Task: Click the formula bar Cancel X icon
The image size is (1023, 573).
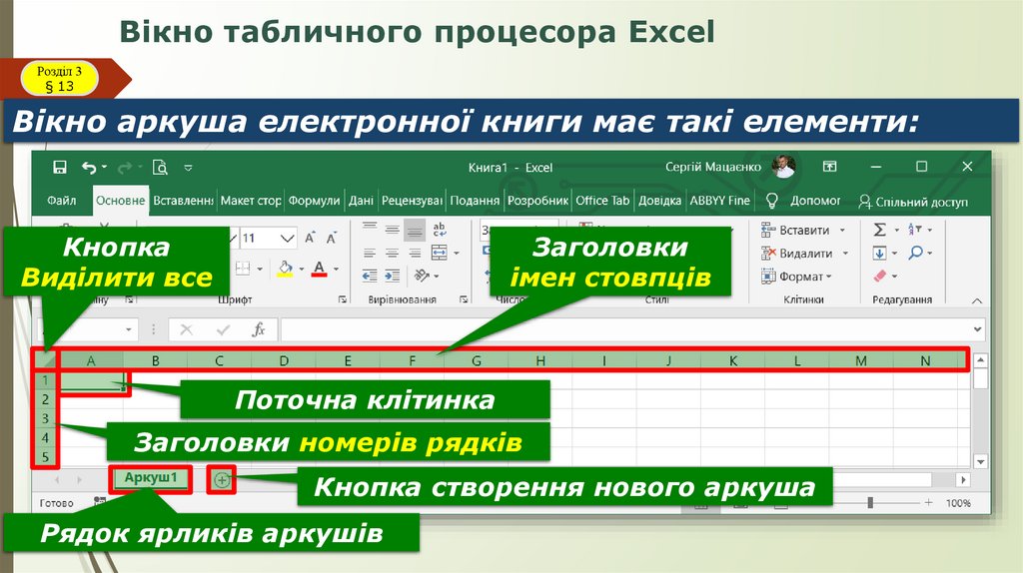Action: [186, 329]
